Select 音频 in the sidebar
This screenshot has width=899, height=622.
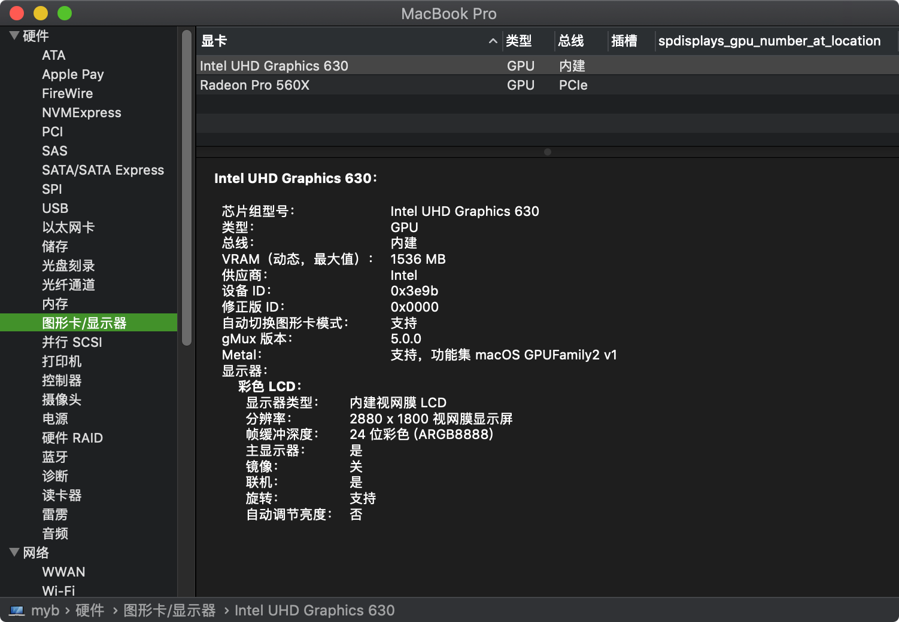coord(55,534)
